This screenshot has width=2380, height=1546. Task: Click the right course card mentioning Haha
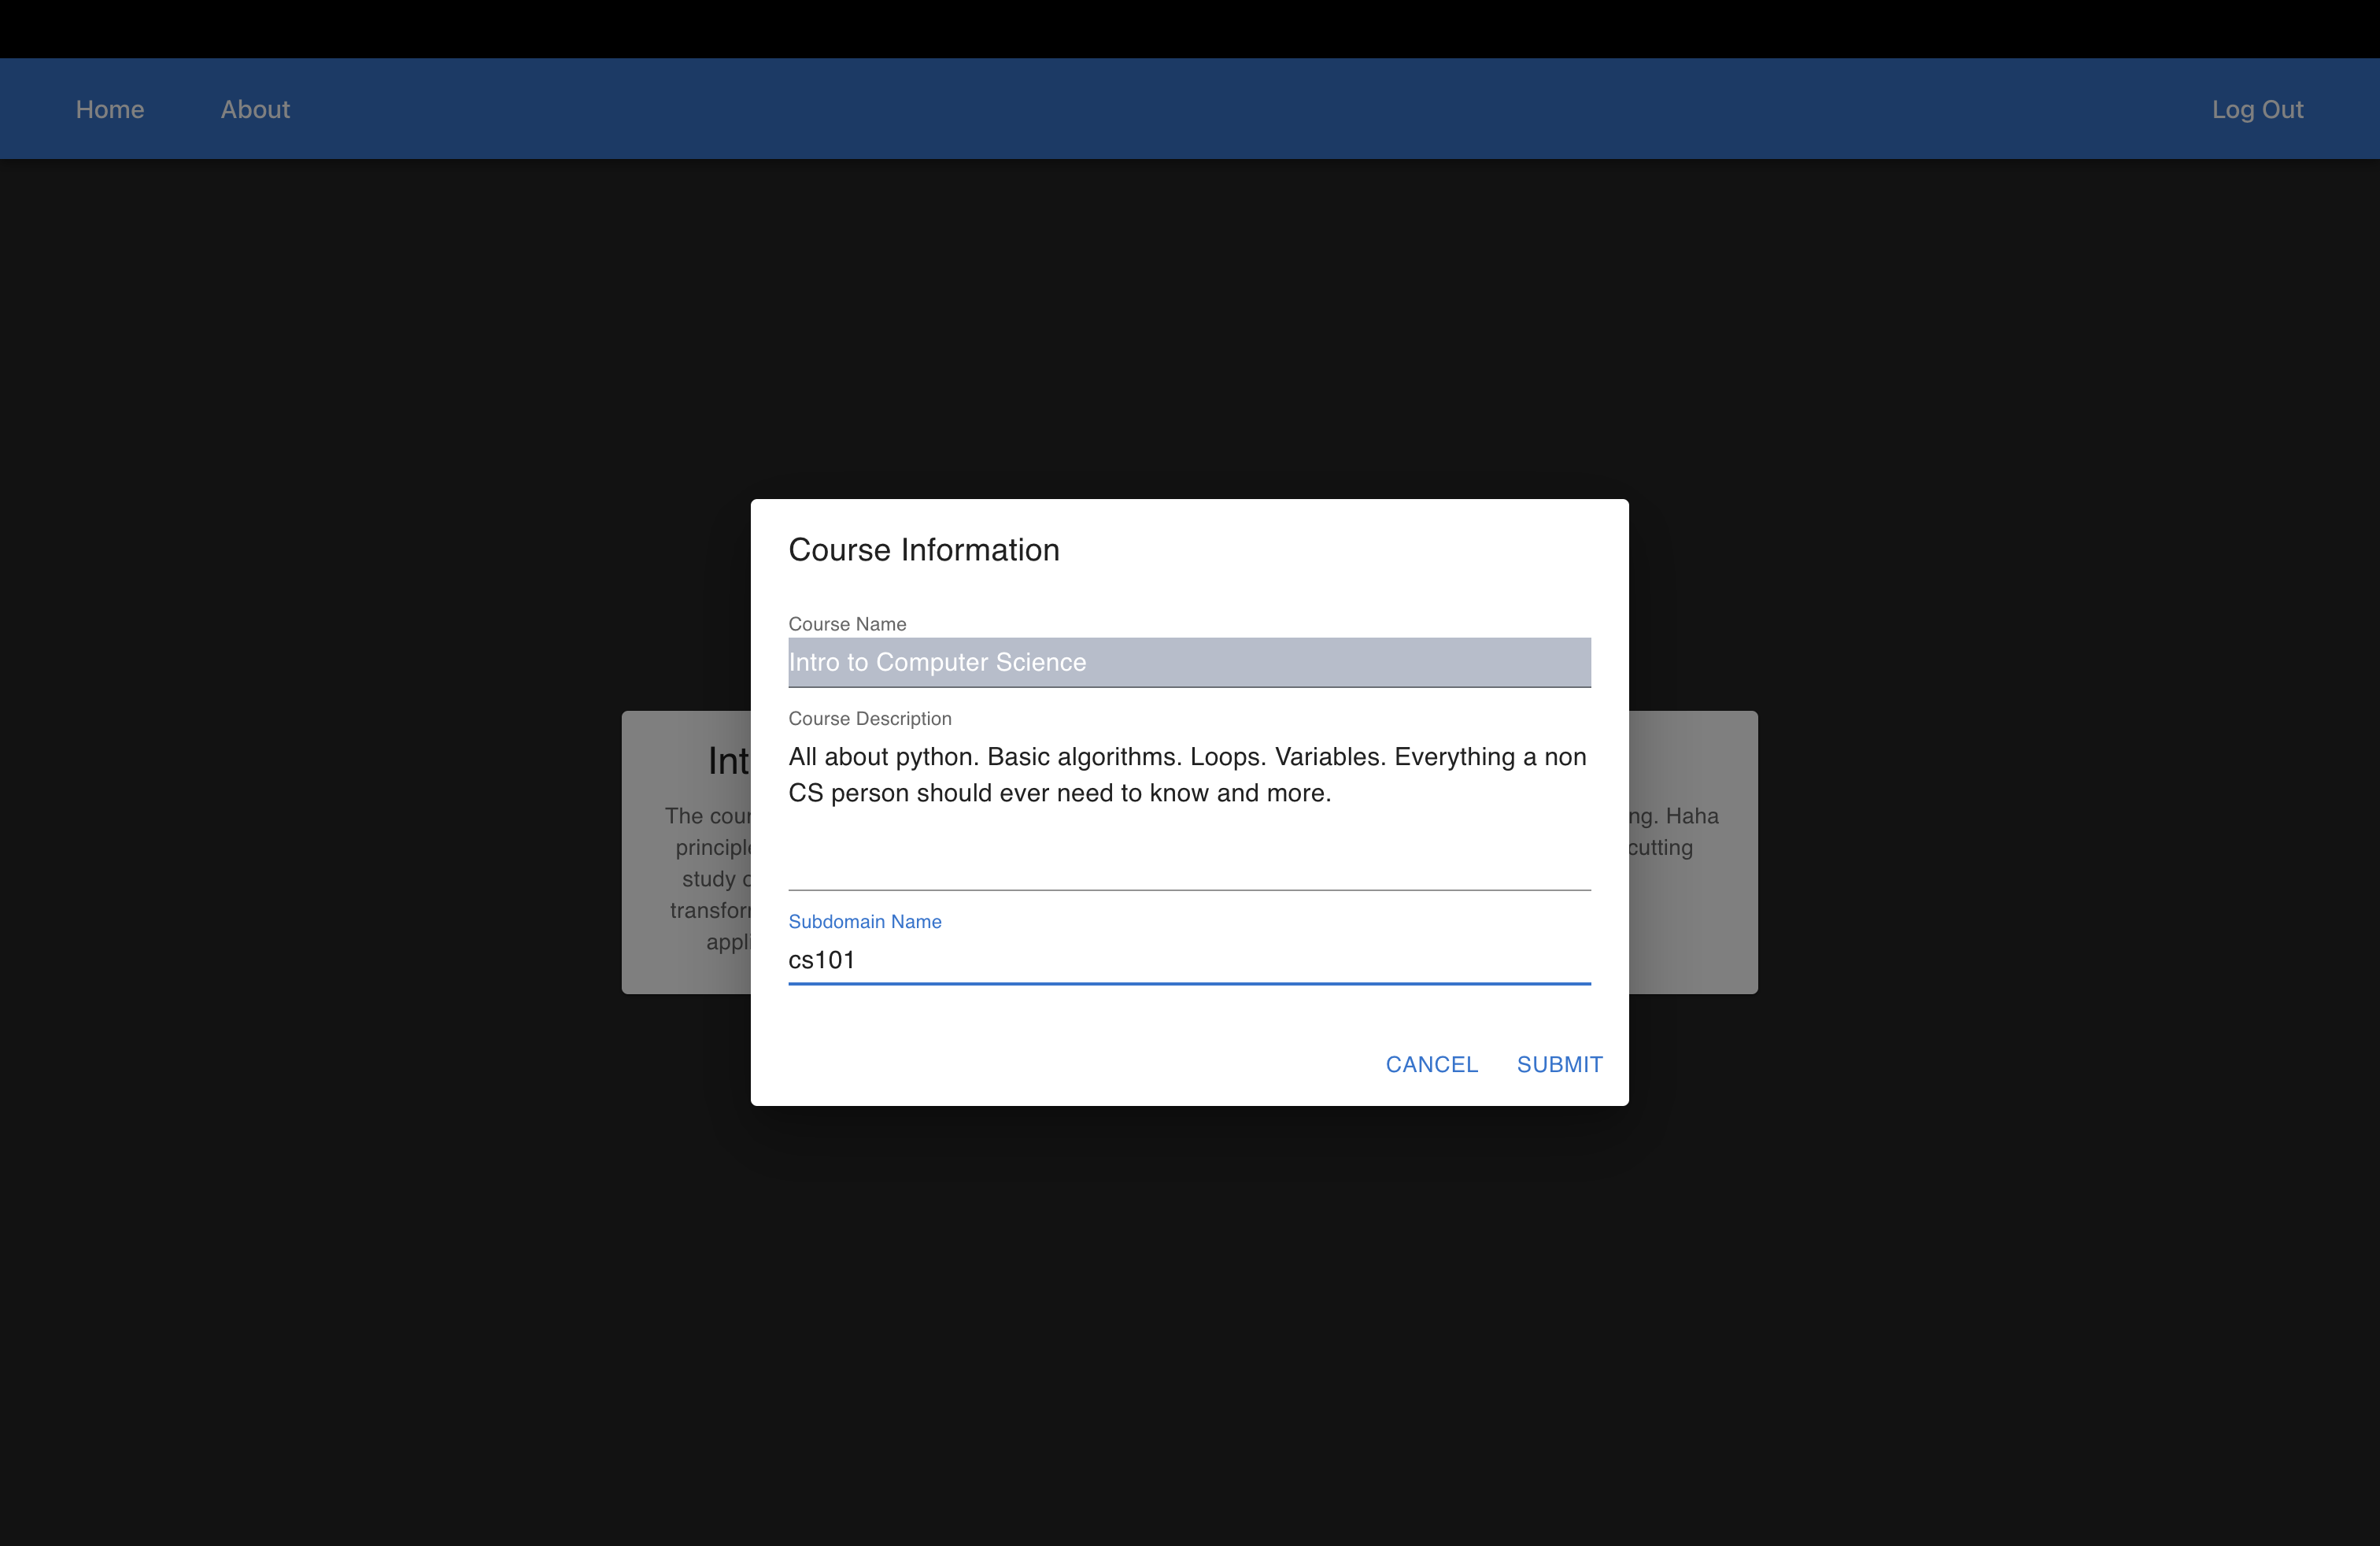1692,900
